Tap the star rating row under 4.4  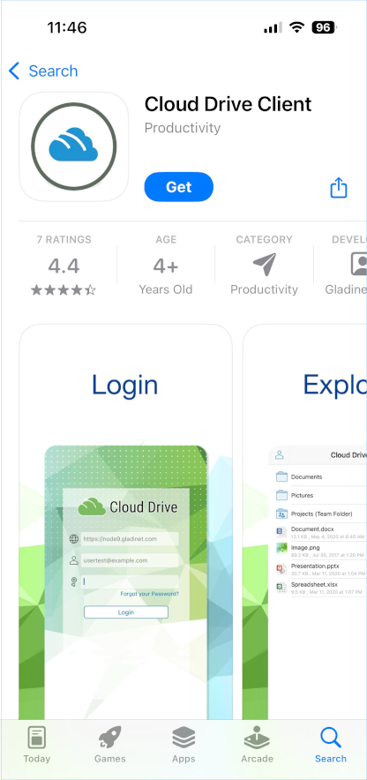(64, 290)
